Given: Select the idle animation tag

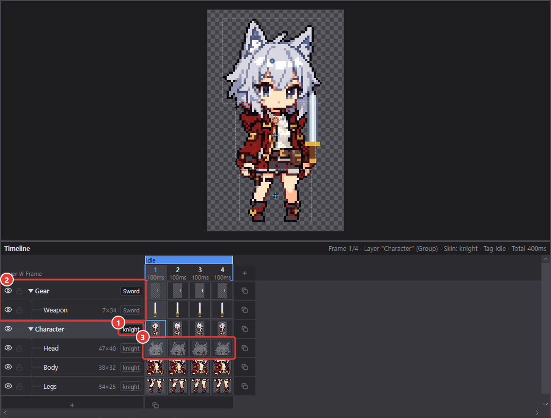Looking at the screenshot, I should tap(188, 260).
